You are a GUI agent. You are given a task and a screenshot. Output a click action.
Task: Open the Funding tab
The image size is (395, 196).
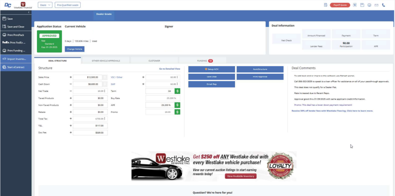[203, 61]
